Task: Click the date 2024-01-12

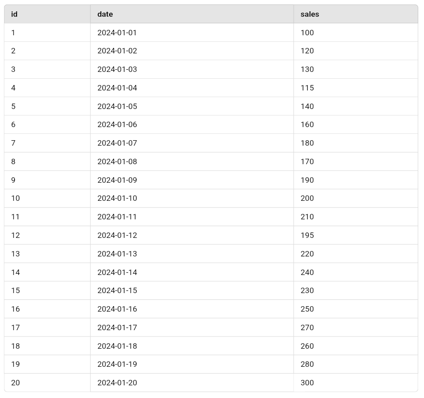Action: pyautogui.click(x=117, y=235)
